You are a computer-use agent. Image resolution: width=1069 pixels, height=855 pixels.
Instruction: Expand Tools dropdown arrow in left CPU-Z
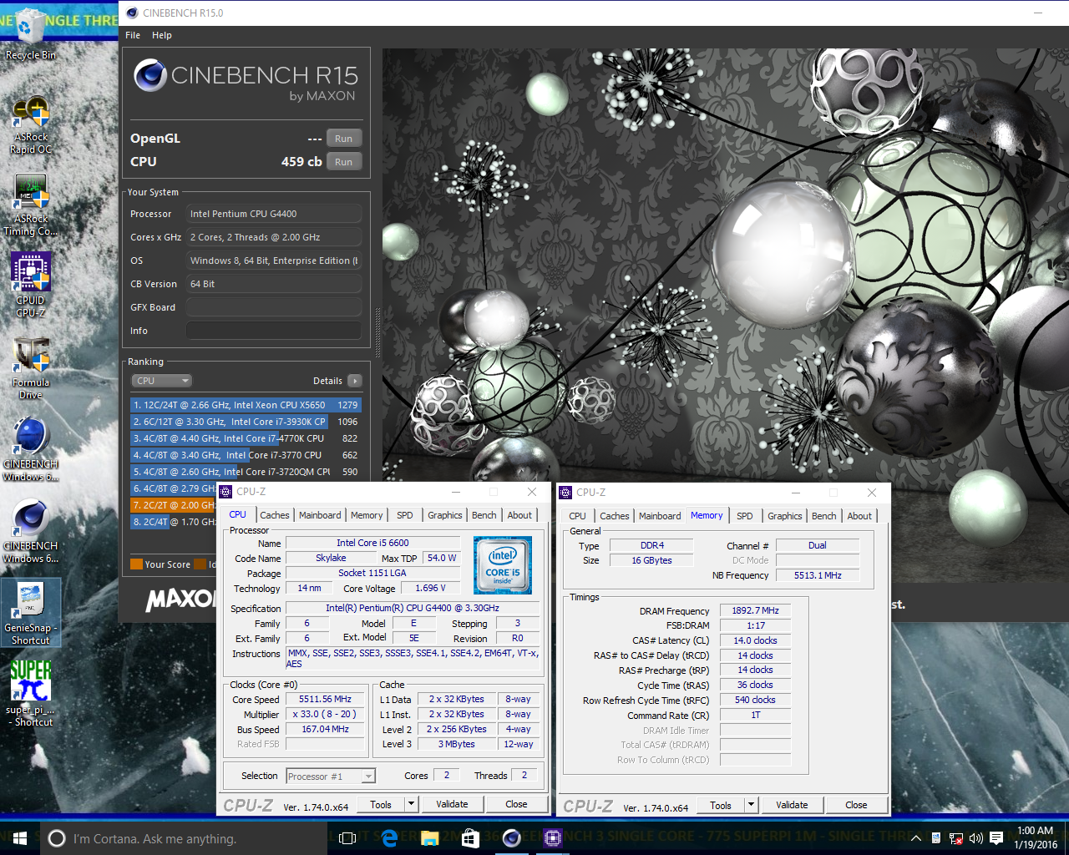point(411,804)
